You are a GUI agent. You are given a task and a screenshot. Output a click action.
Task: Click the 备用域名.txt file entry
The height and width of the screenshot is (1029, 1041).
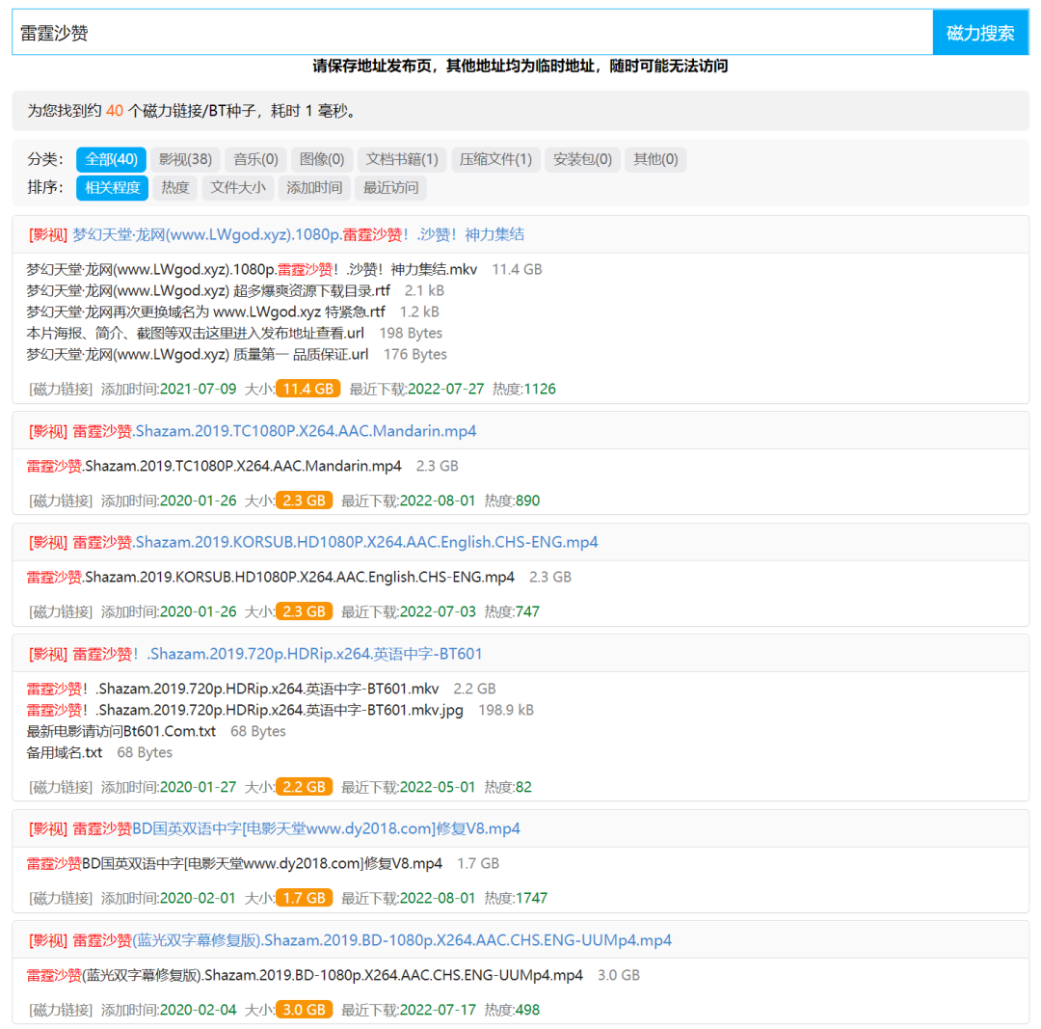[65, 752]
